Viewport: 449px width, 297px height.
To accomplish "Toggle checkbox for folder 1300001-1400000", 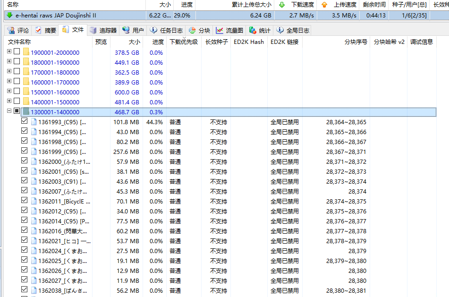I will [x=17, y=111].
